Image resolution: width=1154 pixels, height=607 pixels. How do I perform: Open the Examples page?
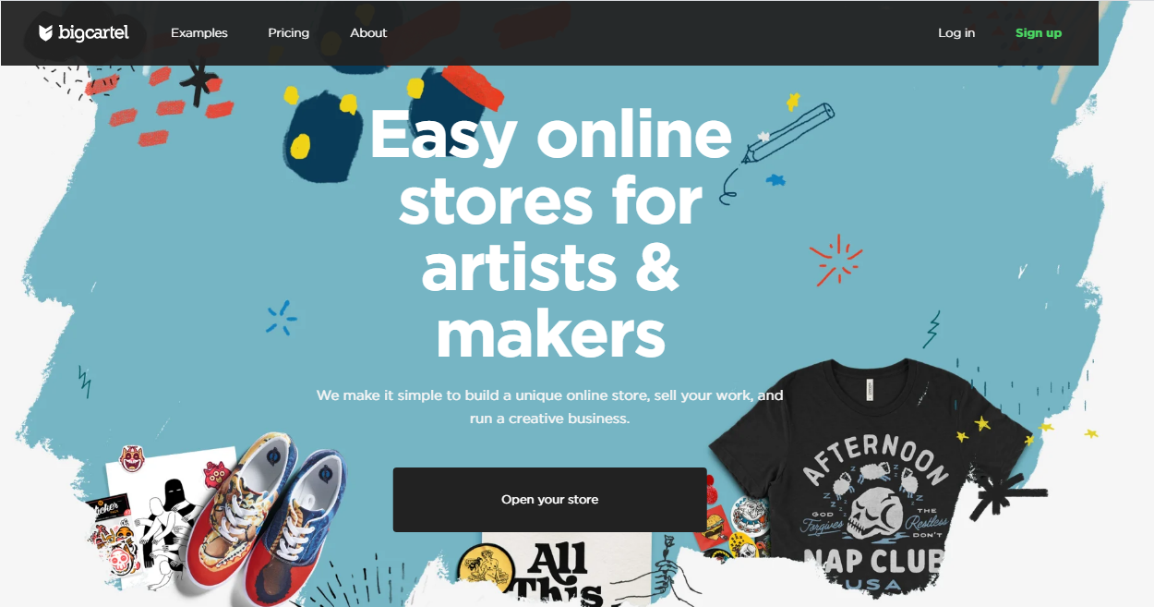pyautogui.click(x=199, y=32)
